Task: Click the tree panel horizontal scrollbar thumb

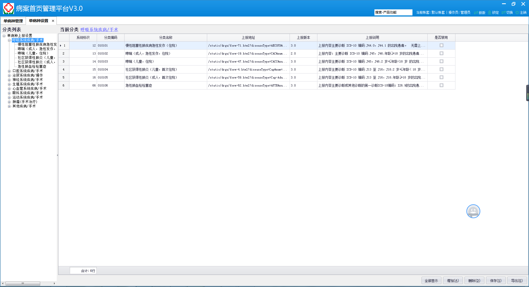Action: pyautogui.click(x=23, y=283)
